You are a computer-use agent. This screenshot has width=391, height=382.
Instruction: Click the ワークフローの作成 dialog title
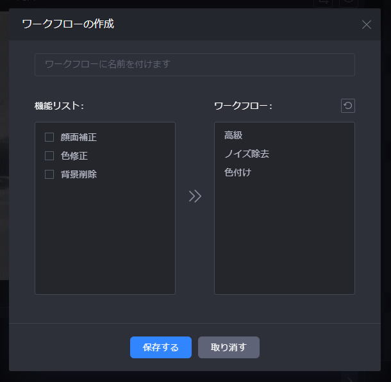(x=68, y=24)
